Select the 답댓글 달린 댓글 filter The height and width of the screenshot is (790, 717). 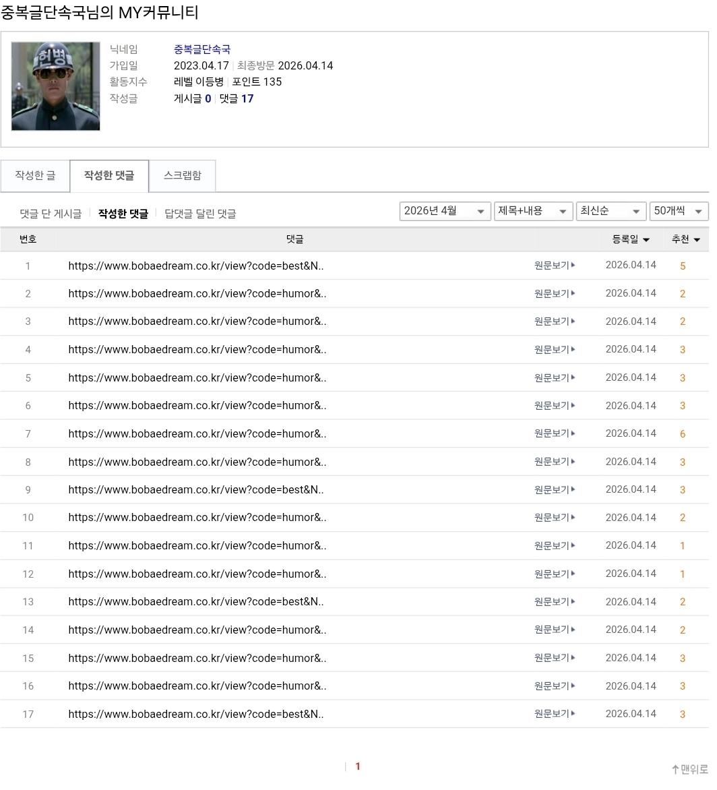[x=199, y=213]
